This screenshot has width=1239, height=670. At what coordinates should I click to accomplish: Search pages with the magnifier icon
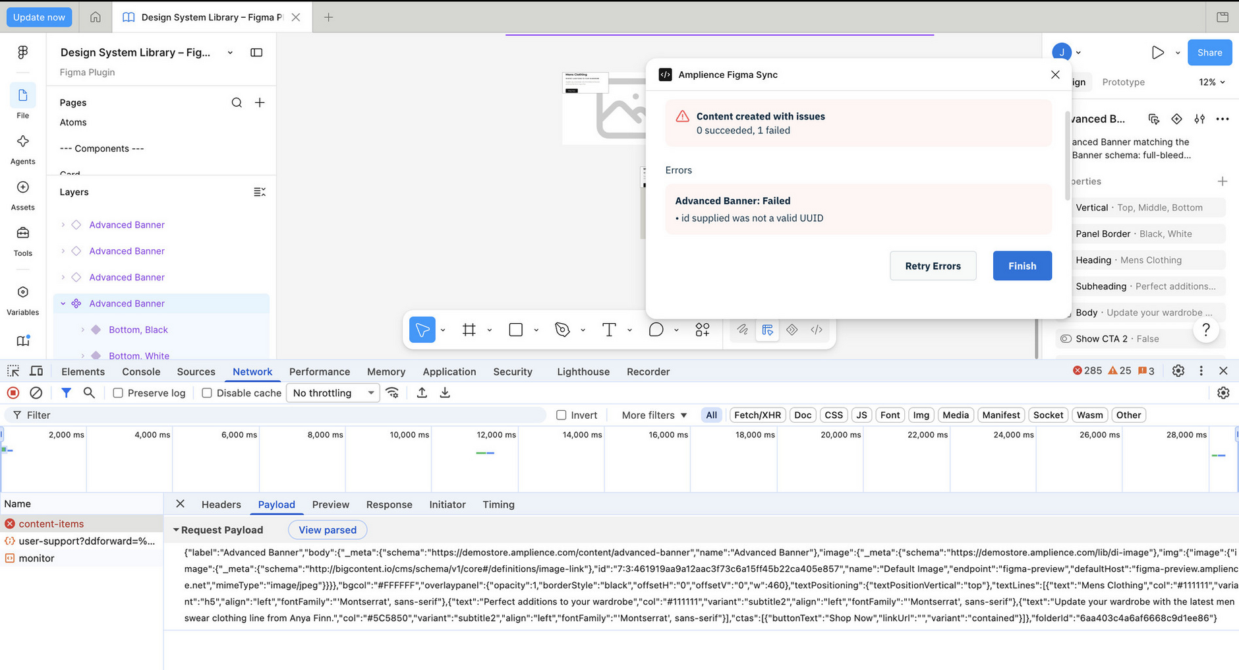pyautogui.click(x=237, y=102)
